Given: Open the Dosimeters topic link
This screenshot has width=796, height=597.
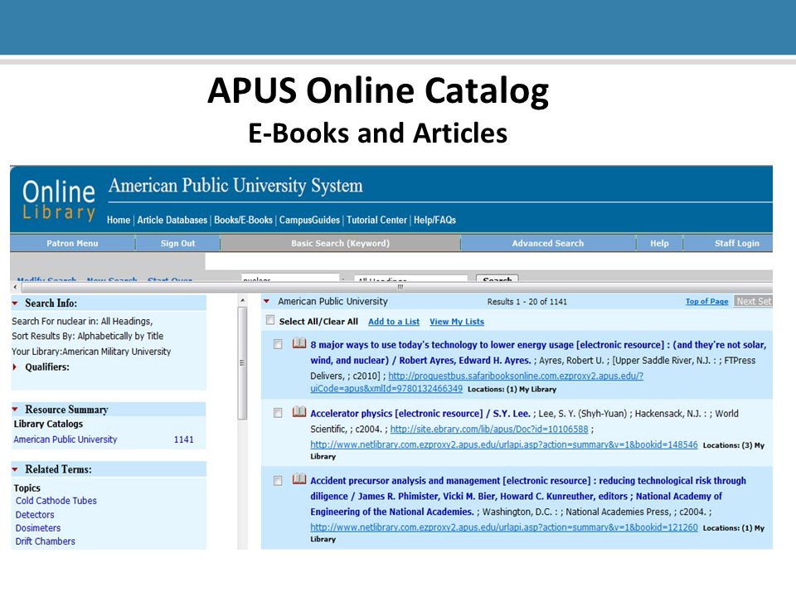Looking at the screenshot, I should coord(37,528).
